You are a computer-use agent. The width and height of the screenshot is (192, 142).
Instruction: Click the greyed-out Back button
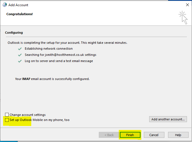click(x=109, y=135)
